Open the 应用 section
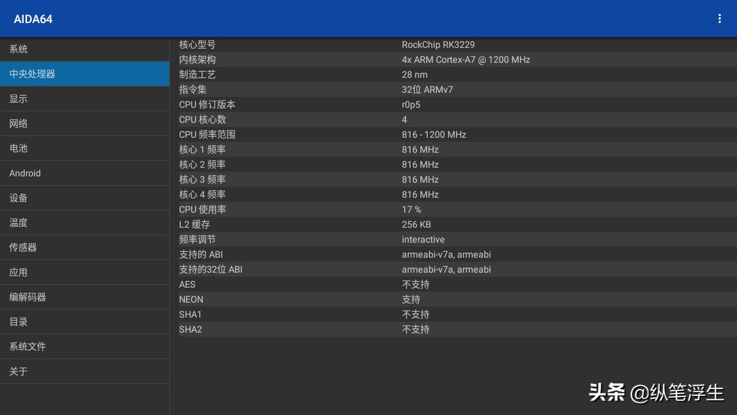This screenshot has width=737, height=415. 85,272
